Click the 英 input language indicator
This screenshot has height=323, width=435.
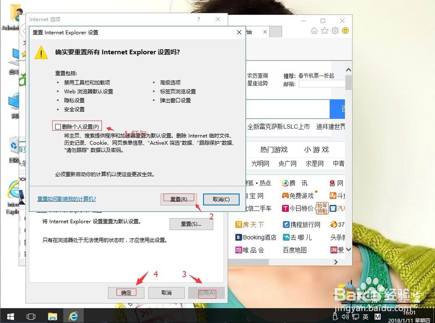365,316
